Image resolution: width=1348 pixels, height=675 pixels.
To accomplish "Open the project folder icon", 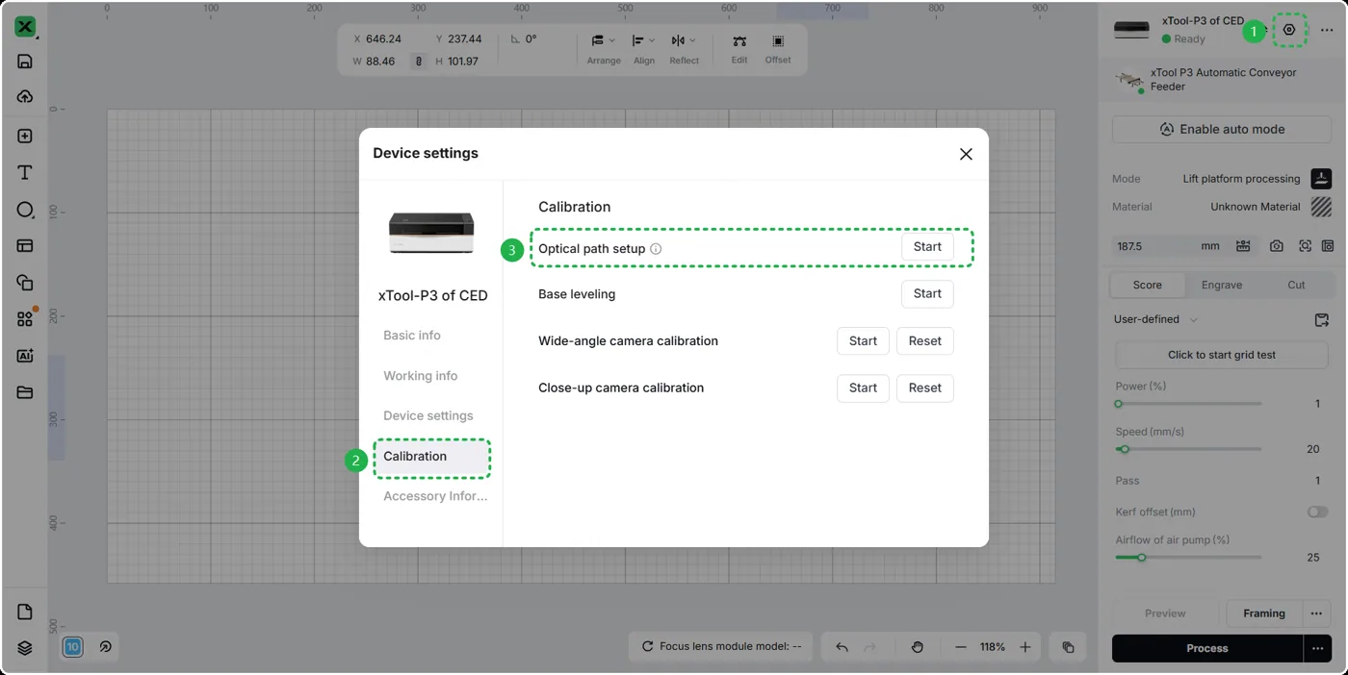I will coord(25,392).
